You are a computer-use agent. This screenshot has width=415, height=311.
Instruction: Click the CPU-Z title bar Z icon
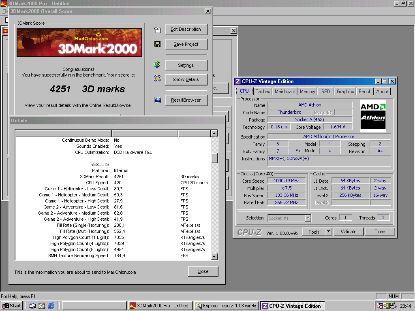[238, 81]
